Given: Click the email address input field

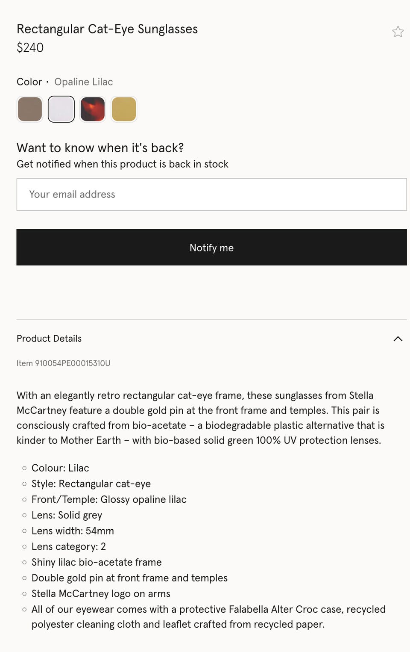Looking at the screenshot, I should coord(211,195).
